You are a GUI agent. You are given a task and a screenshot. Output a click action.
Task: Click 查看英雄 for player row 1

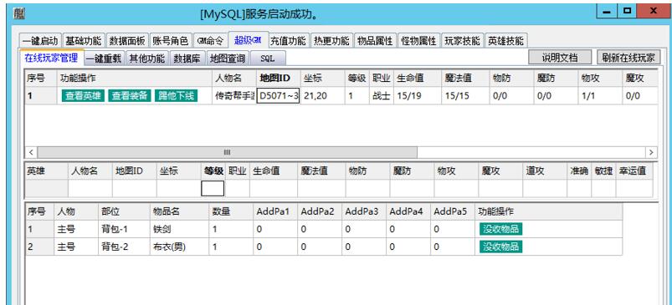tap(83, 96)
